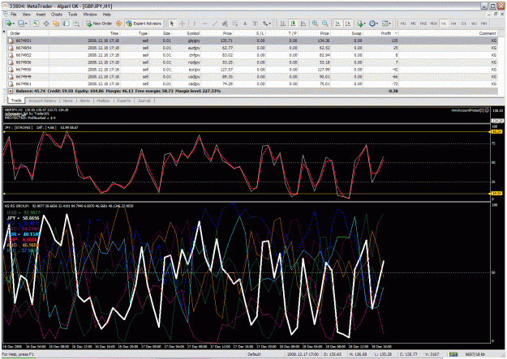
Task: Select the Vertical Line tool
Action: tap(195, 24)
